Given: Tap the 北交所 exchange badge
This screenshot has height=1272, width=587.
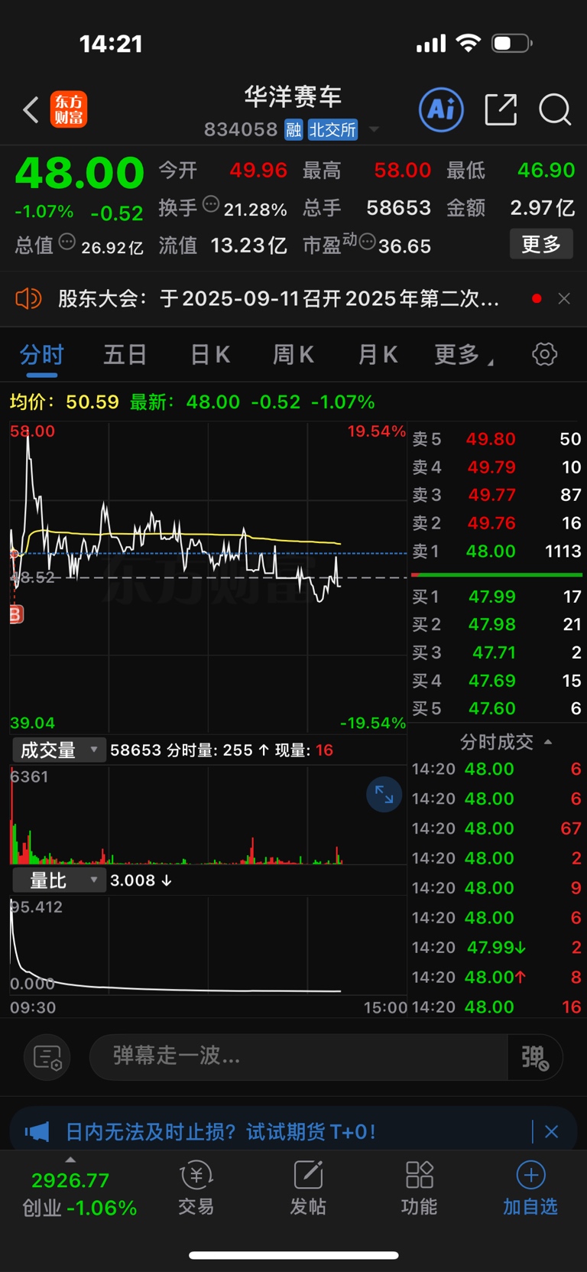Looking at the screenshot, I should pyautogui.click(x=332, y=129).
